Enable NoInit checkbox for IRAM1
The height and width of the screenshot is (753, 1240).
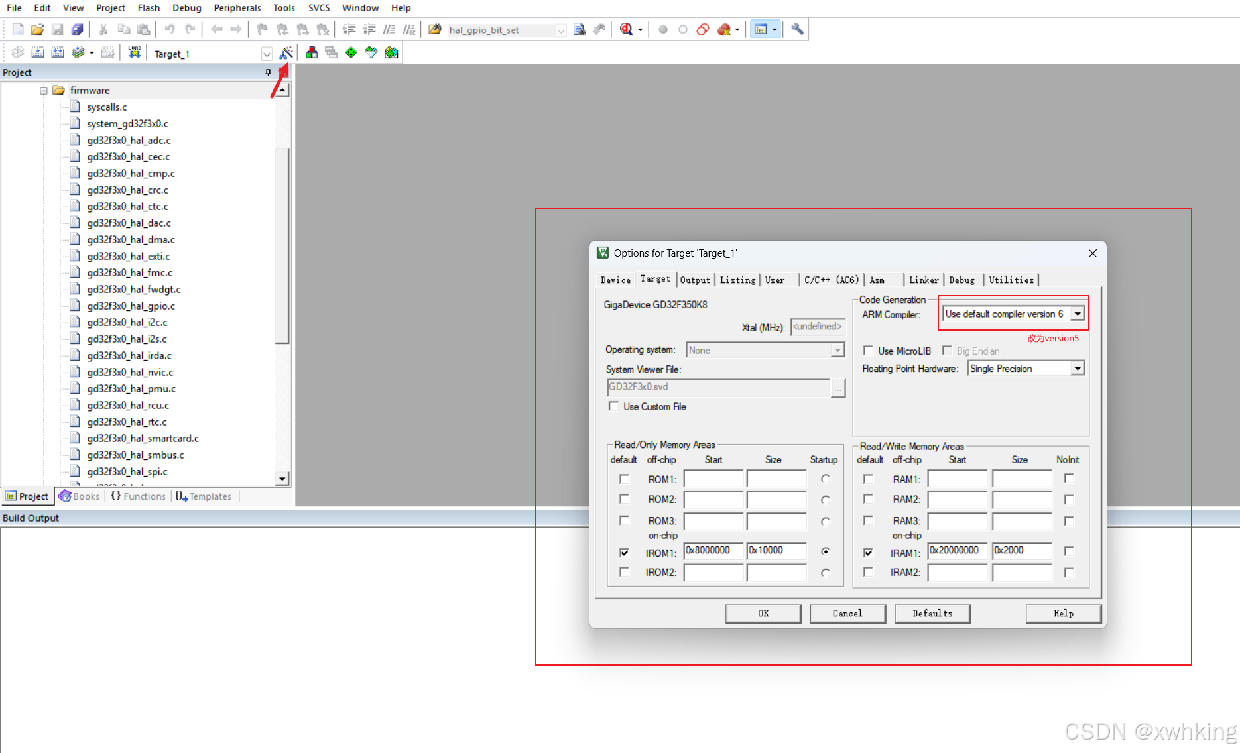[x=1068, y=551]
